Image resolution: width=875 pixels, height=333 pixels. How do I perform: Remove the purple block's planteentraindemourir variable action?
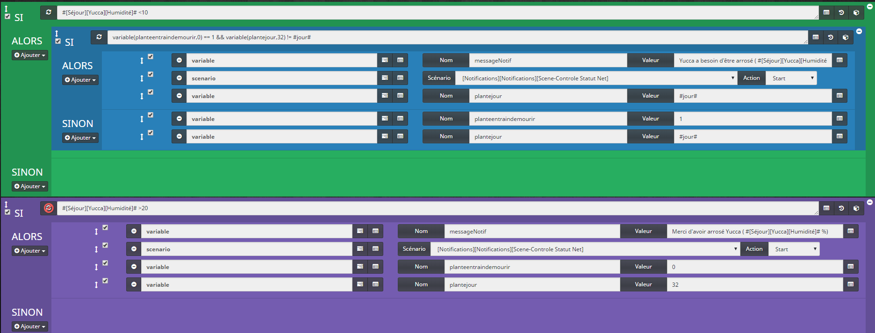point(134,267)
